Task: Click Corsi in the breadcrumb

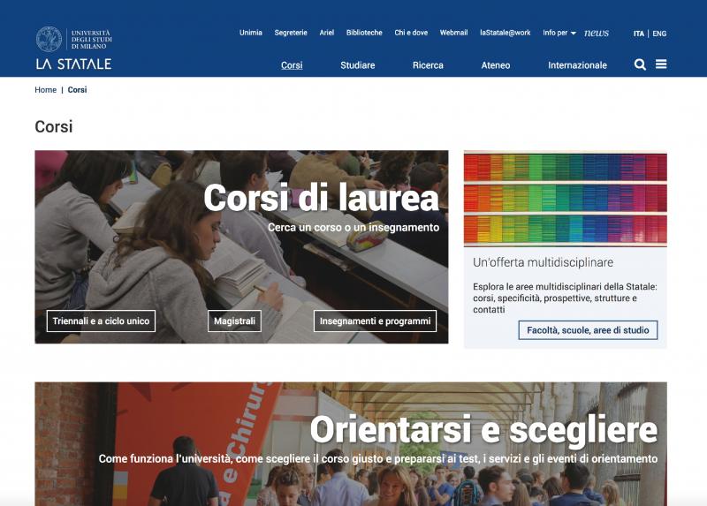Action: (77, 90)
